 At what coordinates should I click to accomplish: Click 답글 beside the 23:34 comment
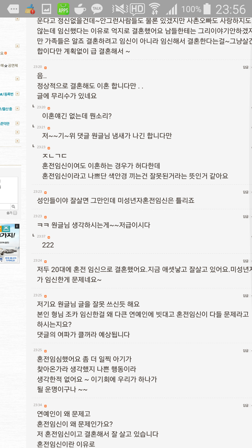click(x=245, y=405)
